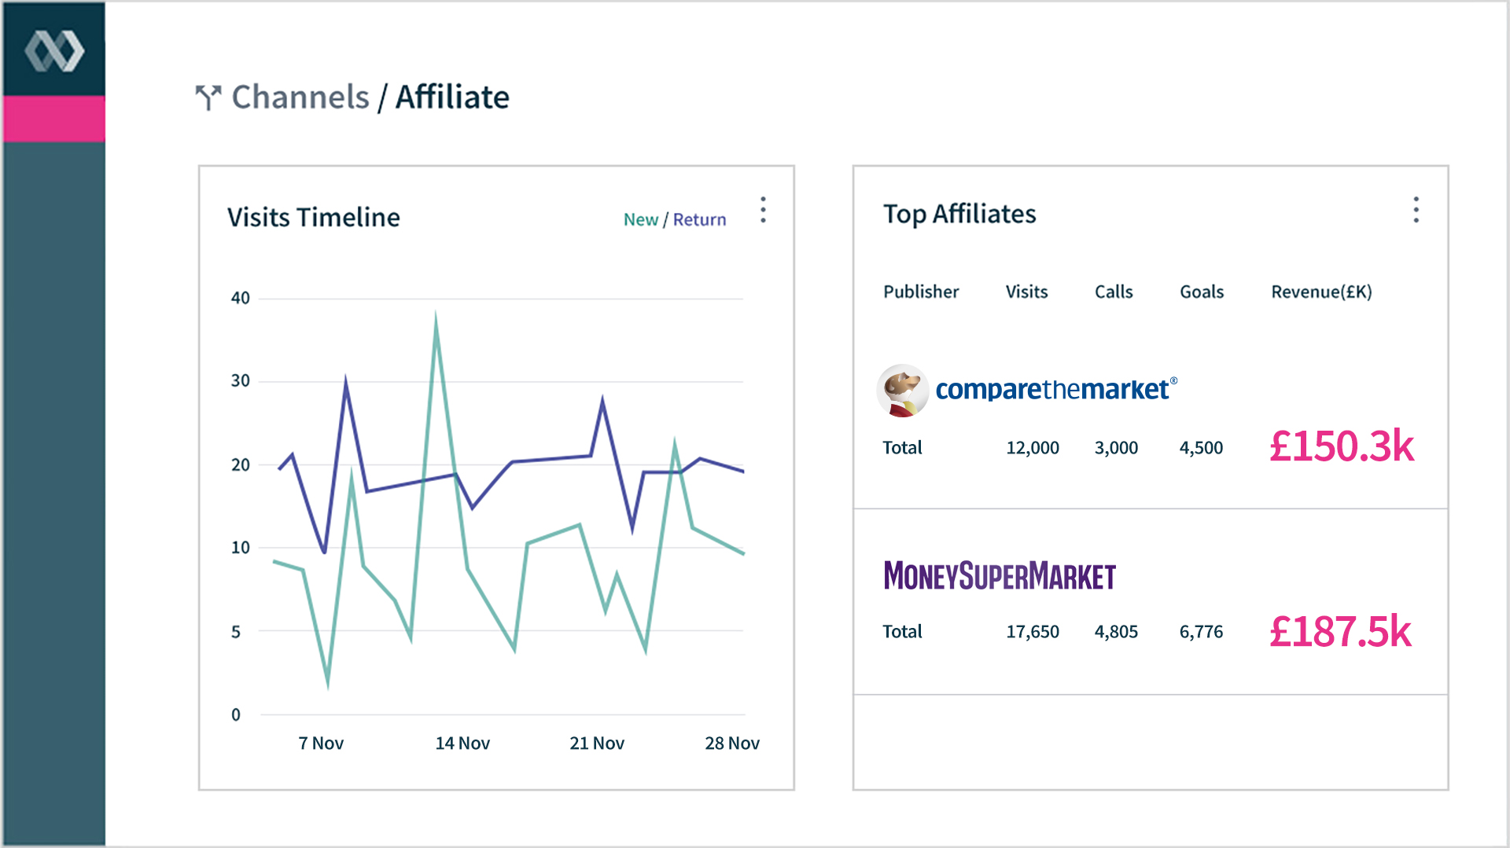Toggle the Return visits series
This screenshot has width=1510, height=848.
[x=699, y=220]
